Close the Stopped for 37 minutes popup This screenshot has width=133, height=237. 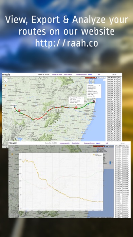82,98
